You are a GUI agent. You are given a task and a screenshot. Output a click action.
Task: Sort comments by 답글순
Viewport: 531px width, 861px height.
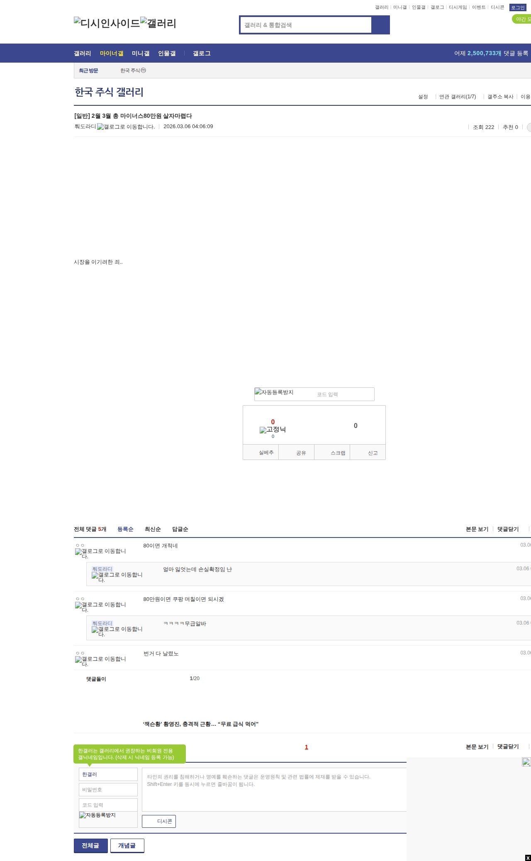[180, 529]
